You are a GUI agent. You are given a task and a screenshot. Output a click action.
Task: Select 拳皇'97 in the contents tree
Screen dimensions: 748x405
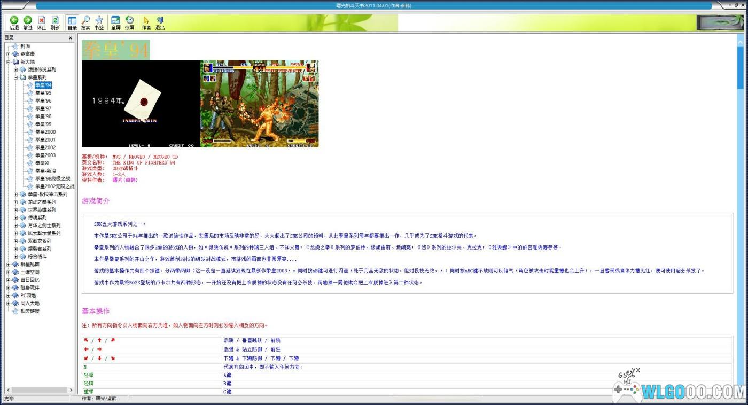tap(43, 108)
